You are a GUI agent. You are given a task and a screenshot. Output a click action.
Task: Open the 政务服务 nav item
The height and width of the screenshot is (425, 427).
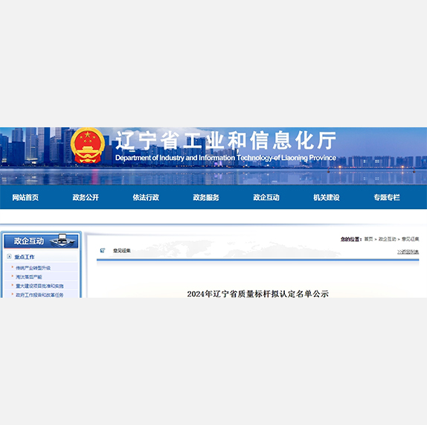(x=206, y=197)
